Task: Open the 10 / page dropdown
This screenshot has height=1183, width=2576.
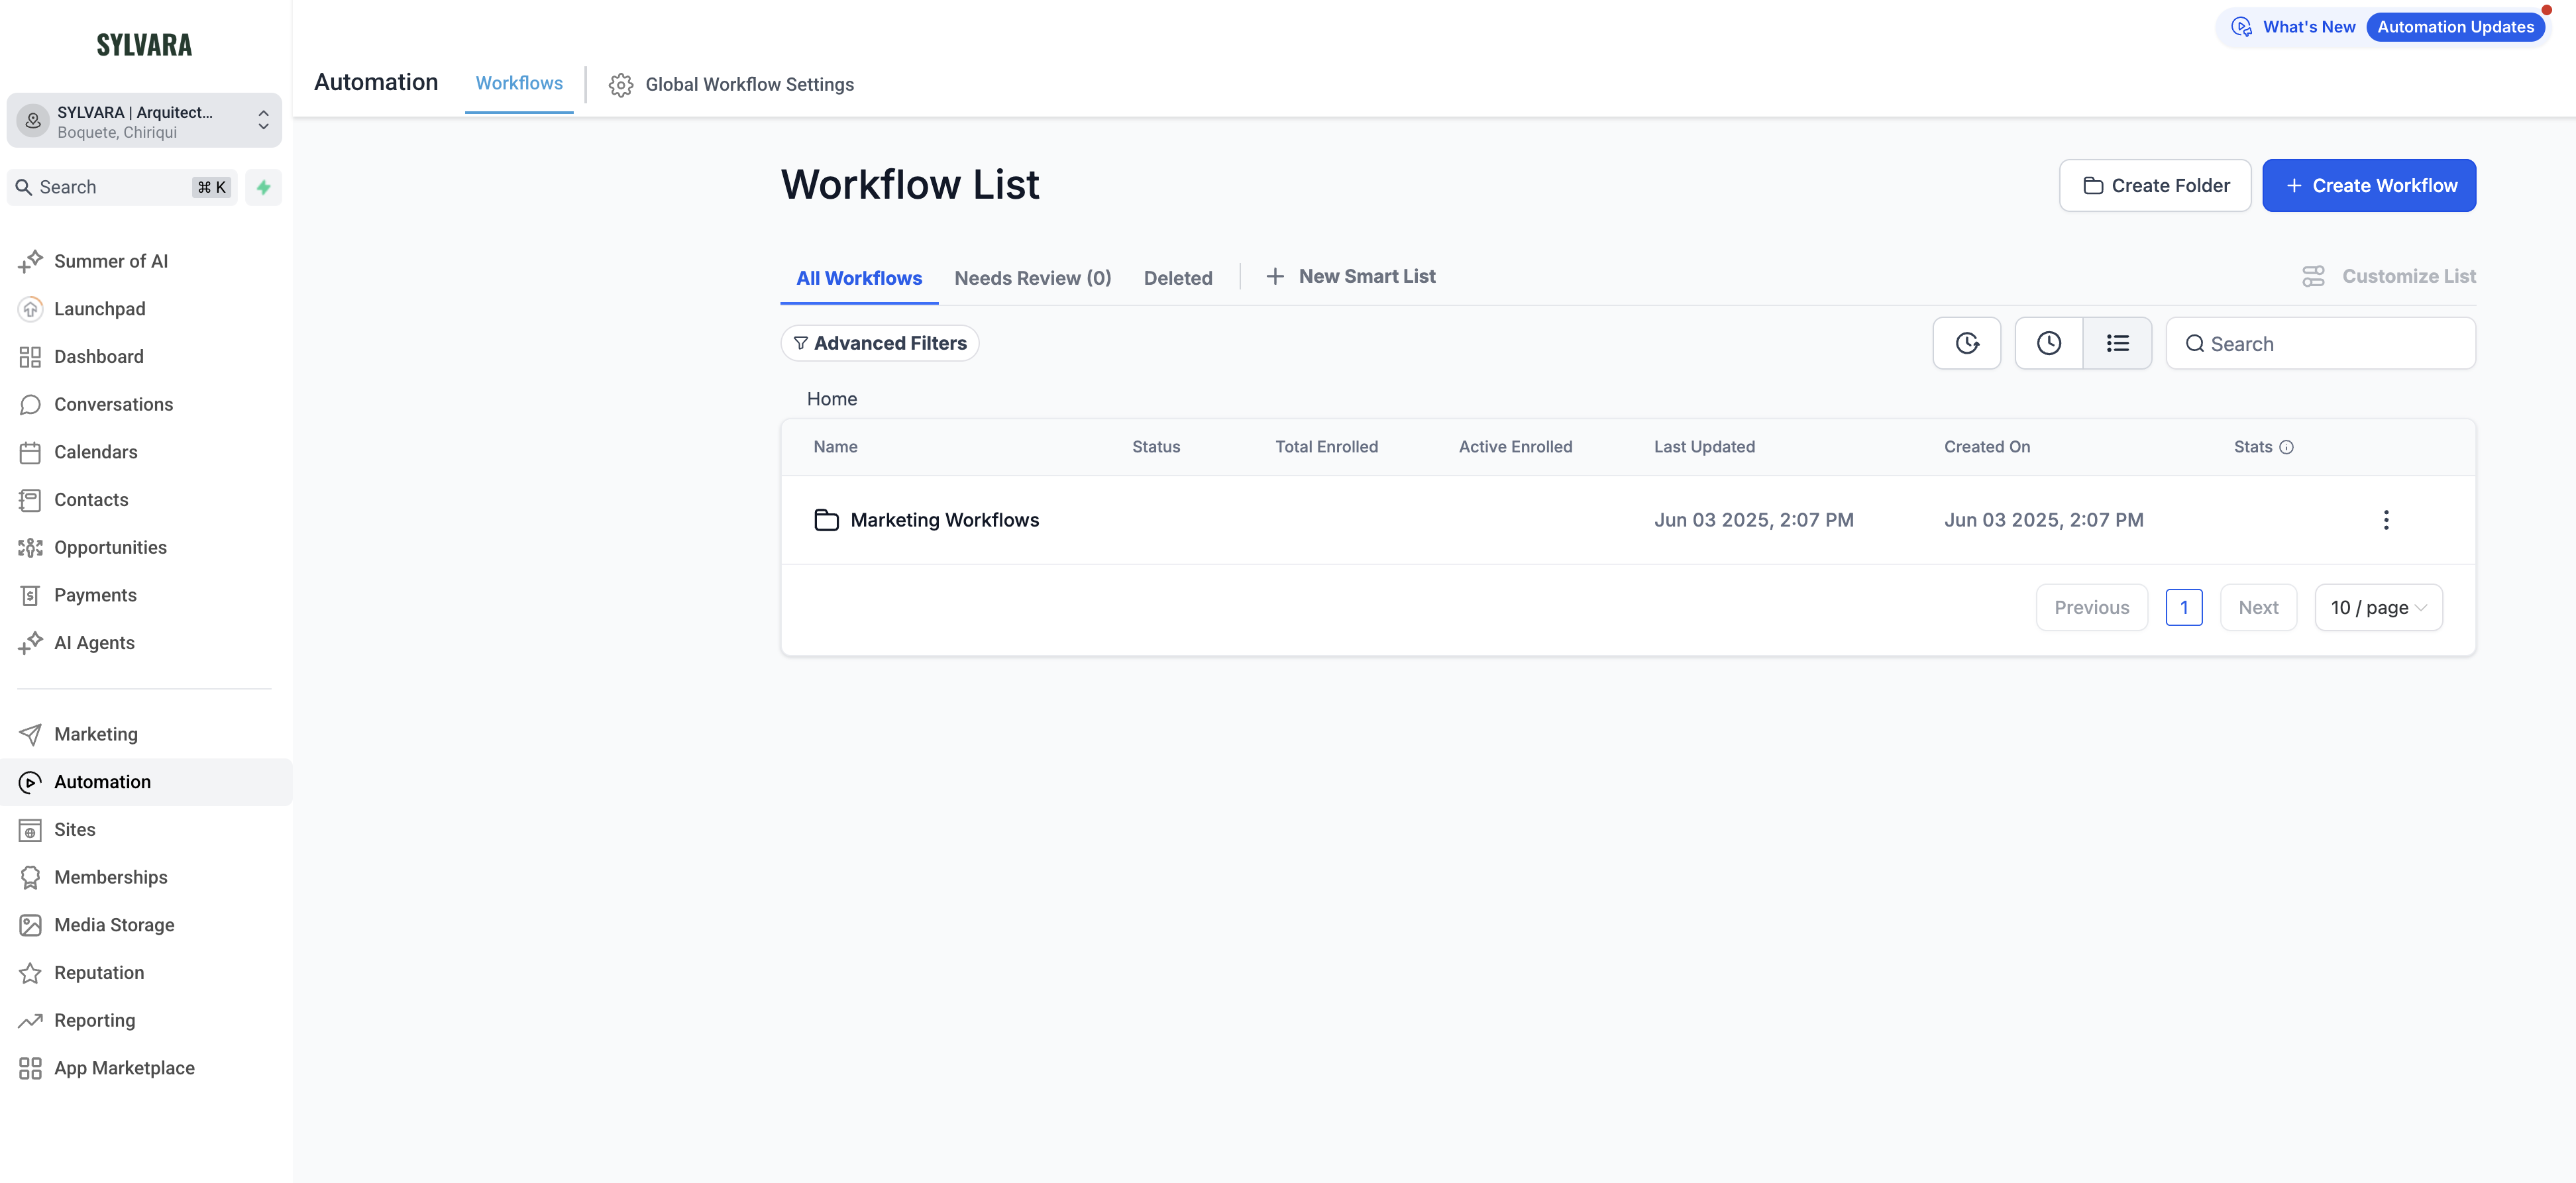Action: point(2378,608)
